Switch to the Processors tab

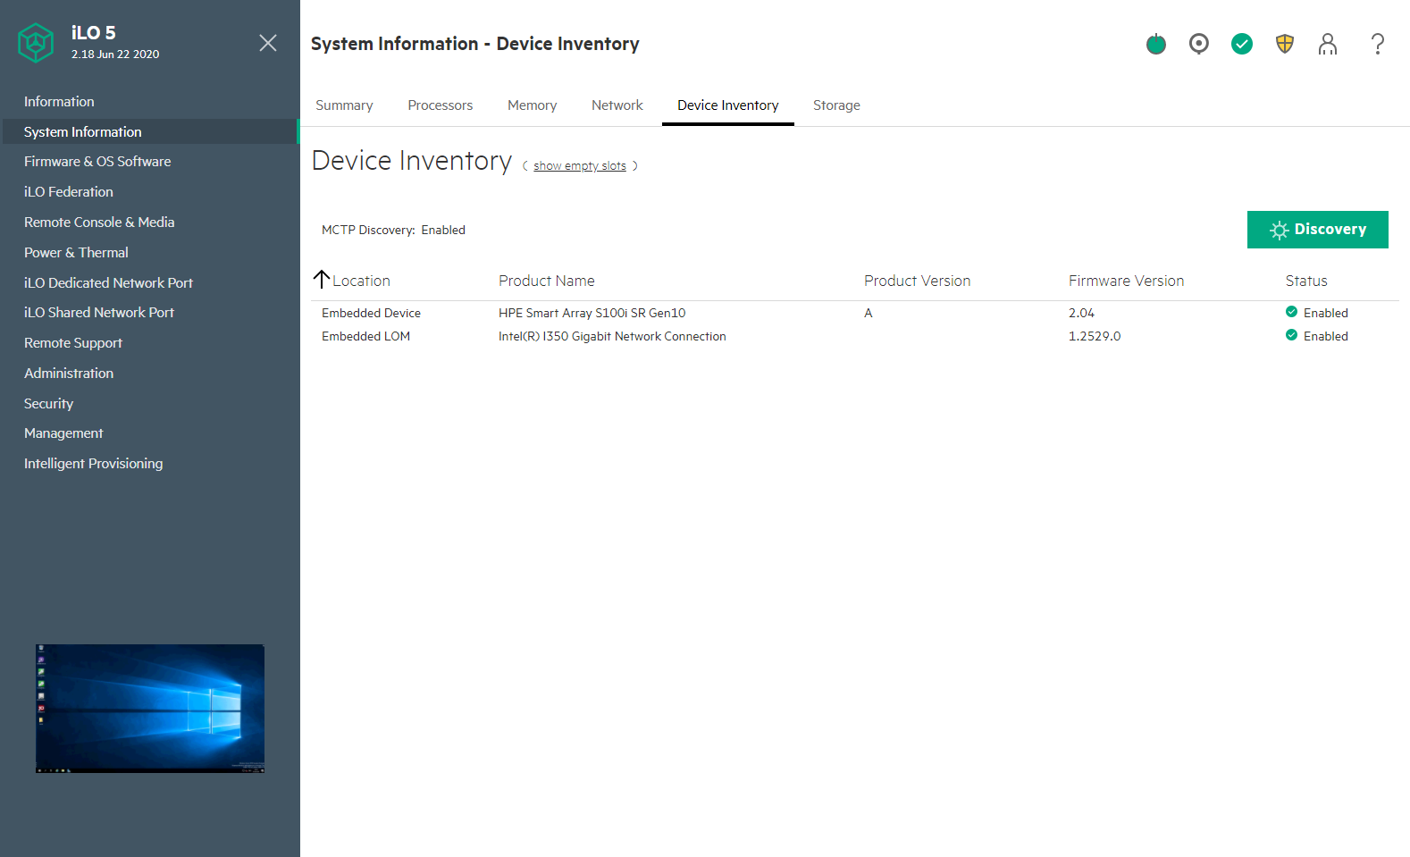pyautogui.click(x=441, y=105)
